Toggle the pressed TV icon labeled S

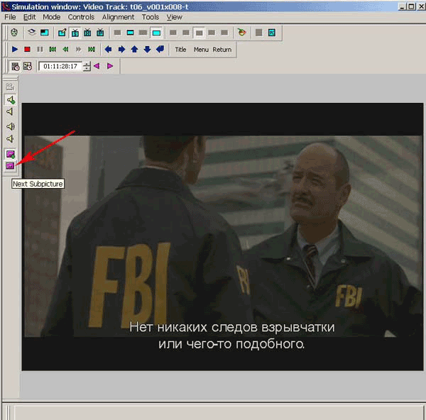point(75,33)
